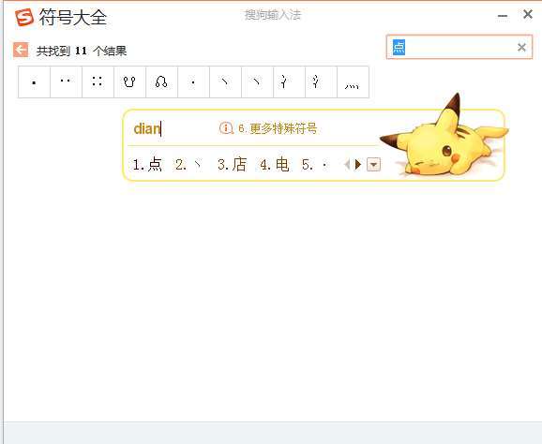The width and height of the screenshot is (542, 444).
Task: Insert the four-dot square symbol
Action: tap(98, 82)
